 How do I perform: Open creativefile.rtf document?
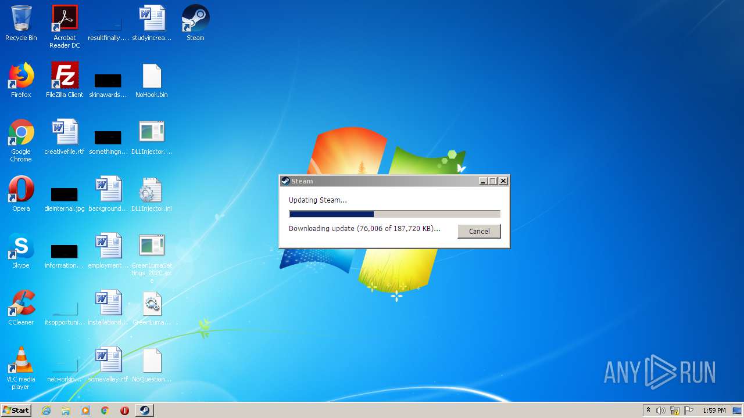(65, 138)
